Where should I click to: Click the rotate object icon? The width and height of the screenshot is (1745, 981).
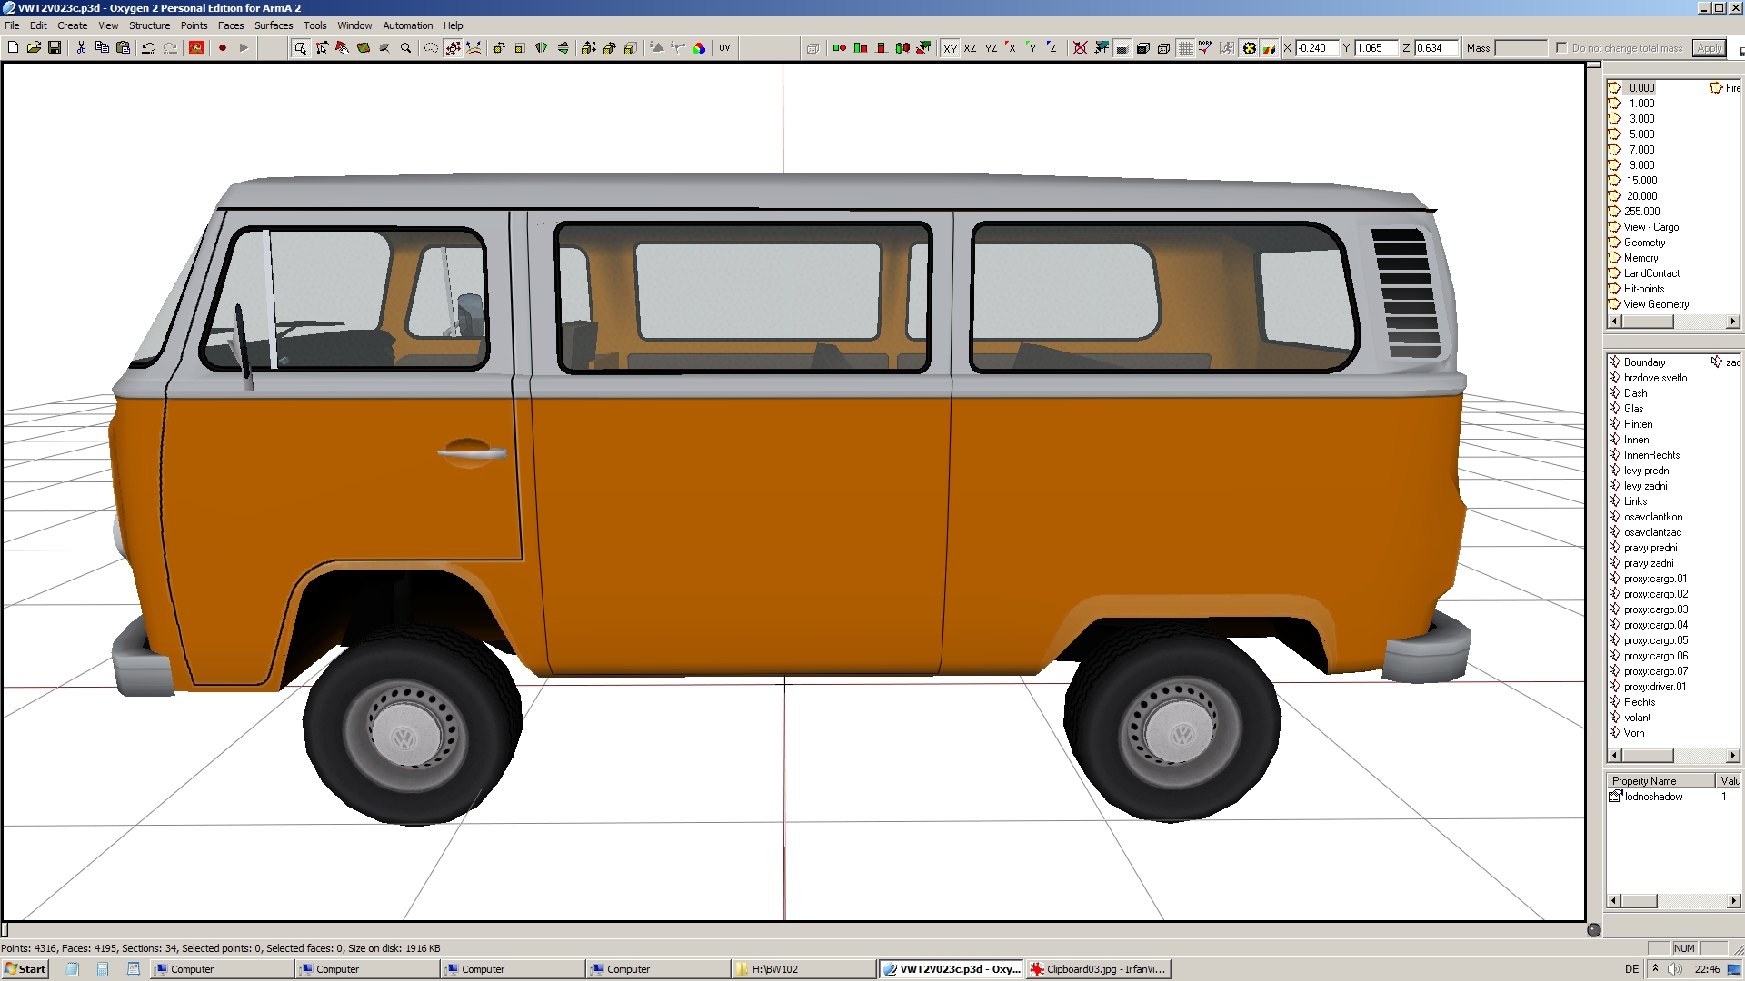(x=499, y=48)
